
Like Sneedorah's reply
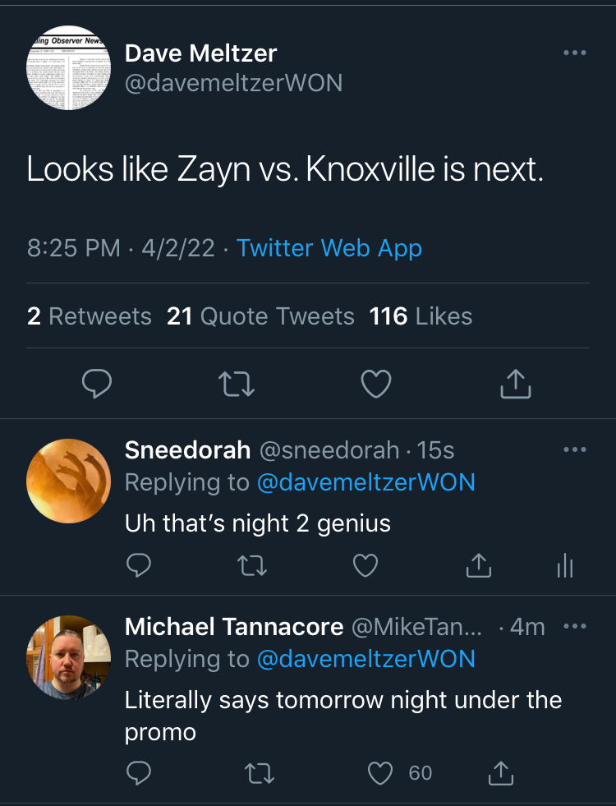pos(365,565)
